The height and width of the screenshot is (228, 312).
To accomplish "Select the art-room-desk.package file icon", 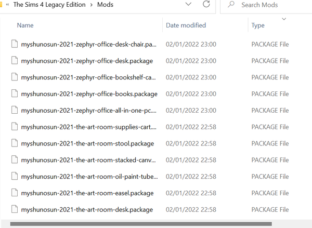I will pos(15,209).
